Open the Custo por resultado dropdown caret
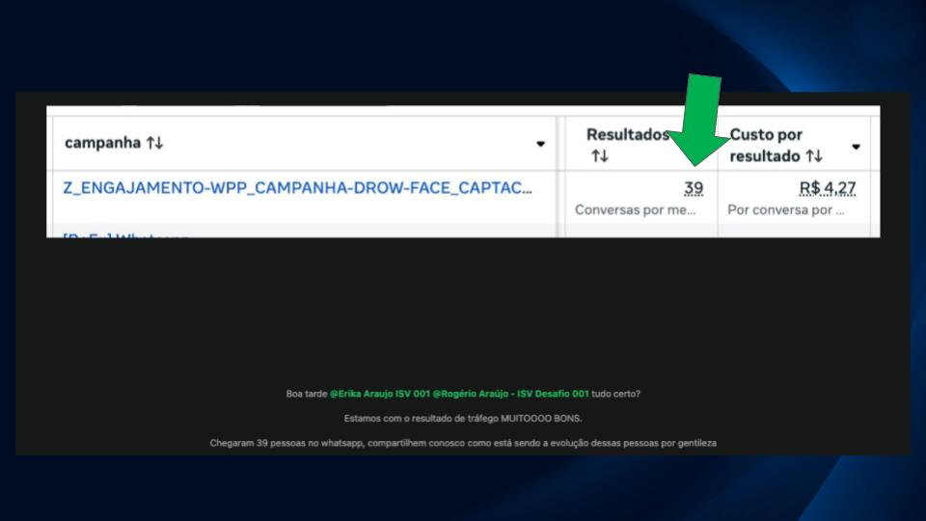 click(856, 147)
